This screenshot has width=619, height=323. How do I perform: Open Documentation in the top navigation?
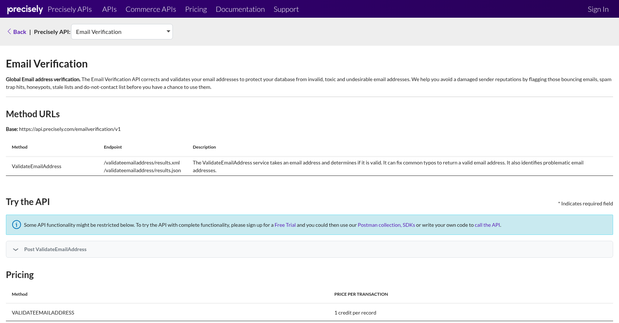(240, 9)
